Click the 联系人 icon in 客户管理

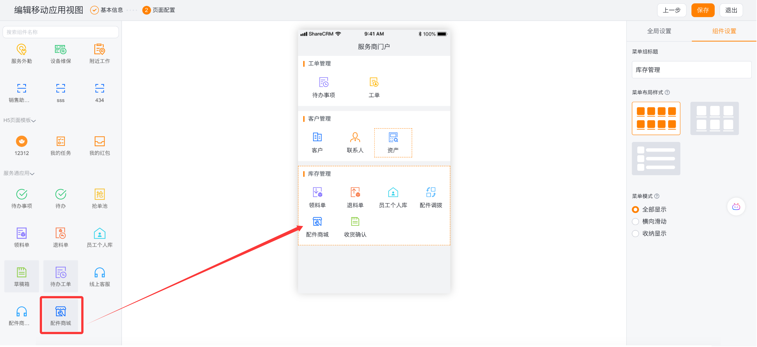tap(355, 137)
